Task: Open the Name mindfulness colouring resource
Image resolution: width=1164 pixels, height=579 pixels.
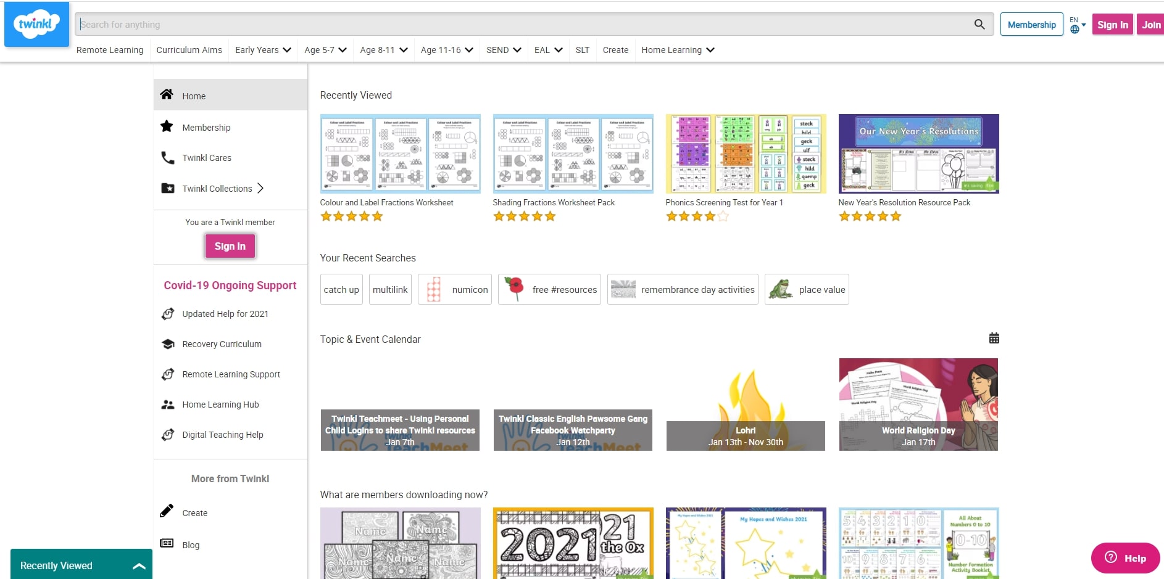Action: (400, 543)
